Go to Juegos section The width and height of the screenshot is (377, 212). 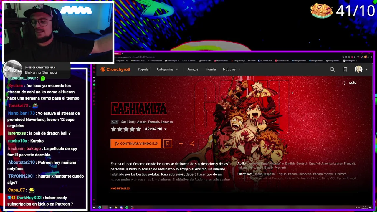coord(193,69)
